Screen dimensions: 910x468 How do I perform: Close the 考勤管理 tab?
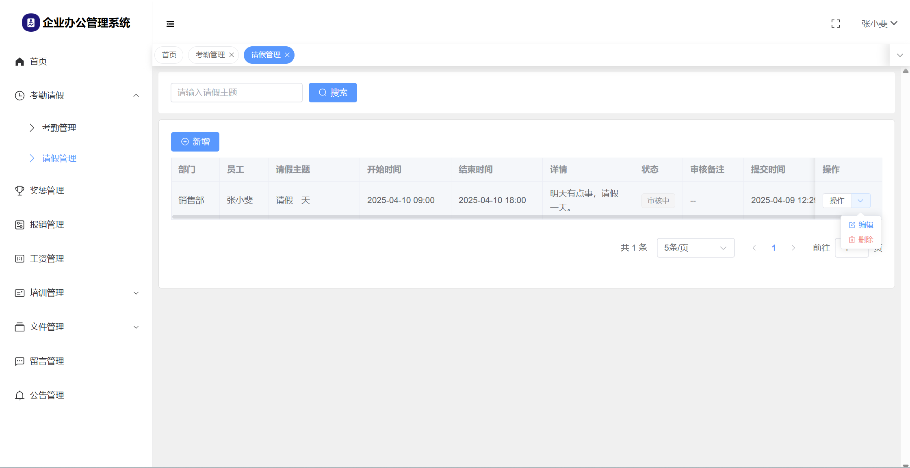click(x=232, y=55)
